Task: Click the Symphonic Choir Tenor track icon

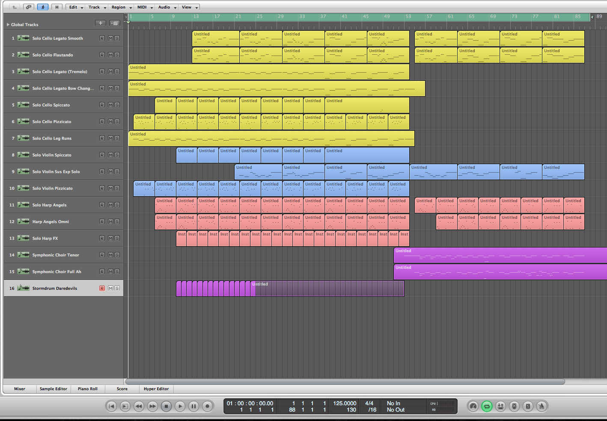Action: [24, 255]
